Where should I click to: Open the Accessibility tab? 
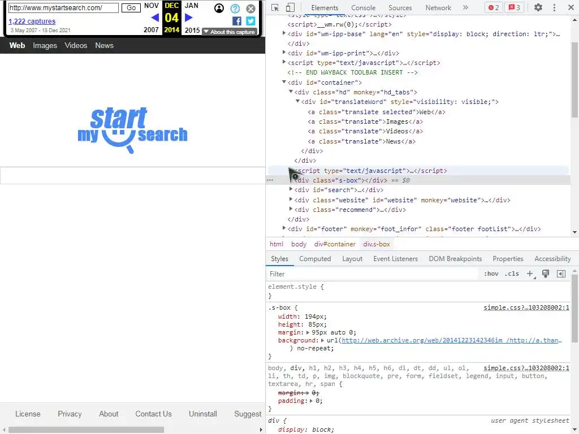(x=552, y=259)
